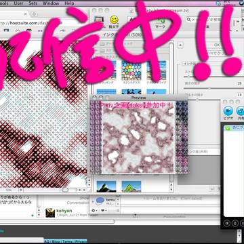Open the heart dropdown in chat window
This screenshot has width=244, height=244.
(x=104, y=210)
